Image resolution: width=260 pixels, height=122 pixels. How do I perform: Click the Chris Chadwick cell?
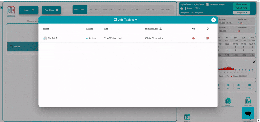(x=154, y=38)
